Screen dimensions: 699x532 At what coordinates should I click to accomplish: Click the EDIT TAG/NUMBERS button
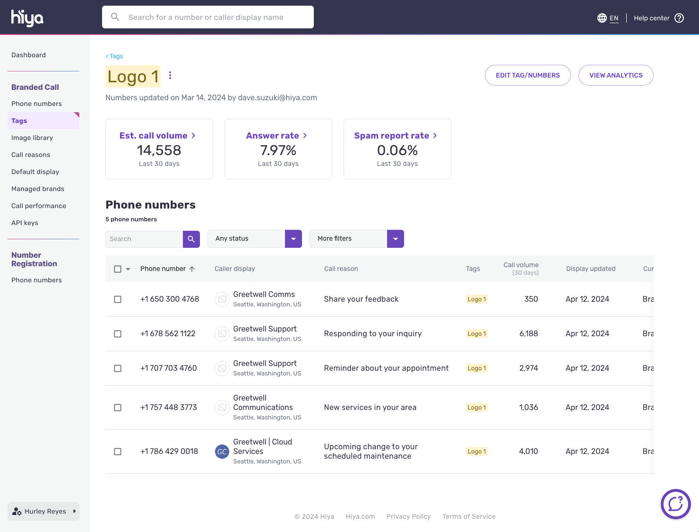click(527, 75)
